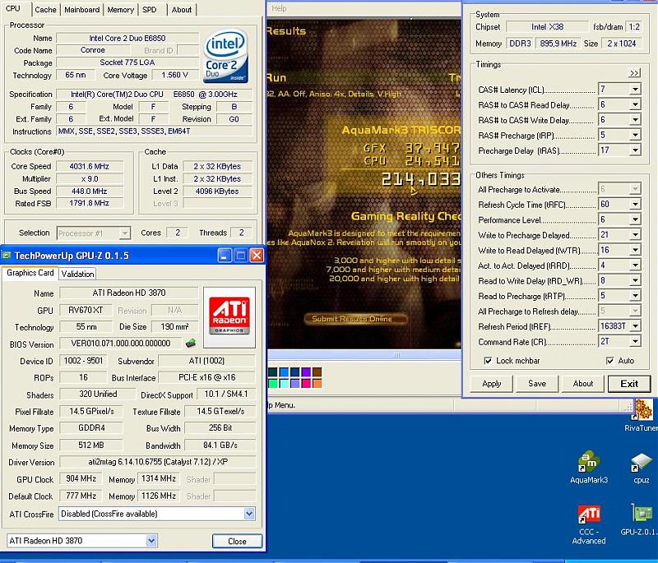Select the bright blue color swatch

tap(284, 371)
